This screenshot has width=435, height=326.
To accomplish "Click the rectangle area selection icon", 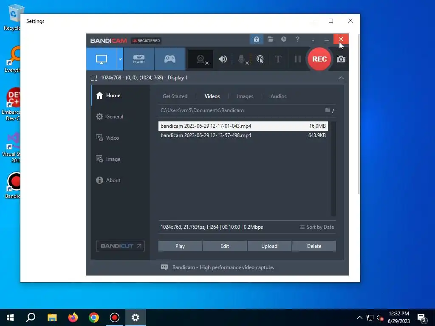I will 94,78.
